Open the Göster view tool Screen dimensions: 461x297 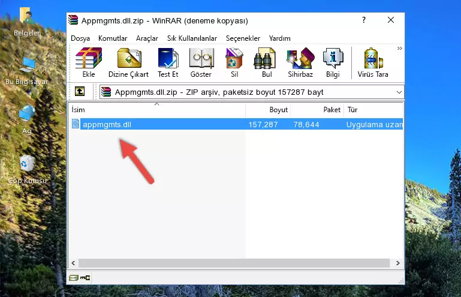coord(201,62)
